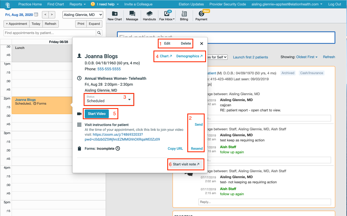Click the search magnifier in appointment finder
Screen dimensions: 347x216
(x=99, y=33)
